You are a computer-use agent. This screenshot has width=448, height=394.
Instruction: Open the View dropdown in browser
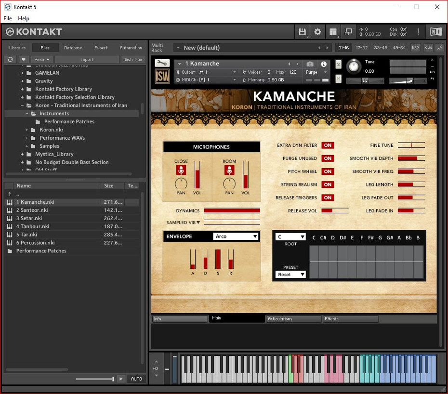click(x=42, y=59)
